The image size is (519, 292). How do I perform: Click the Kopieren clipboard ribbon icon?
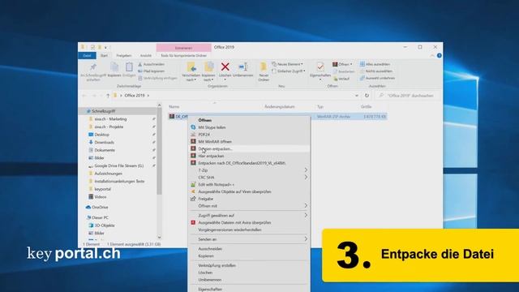[114, 67]
